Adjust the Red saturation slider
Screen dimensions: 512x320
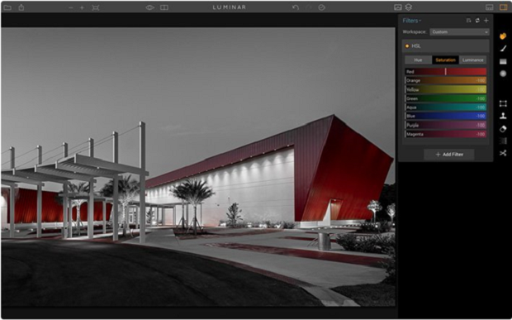click(446, 72)
